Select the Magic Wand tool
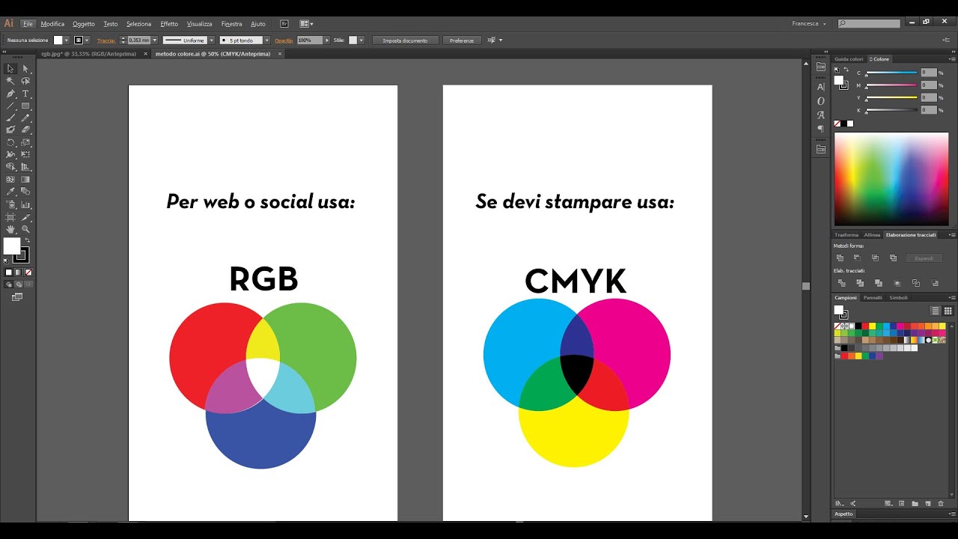Viewport: 958px width, 539px height. point(10,81)
